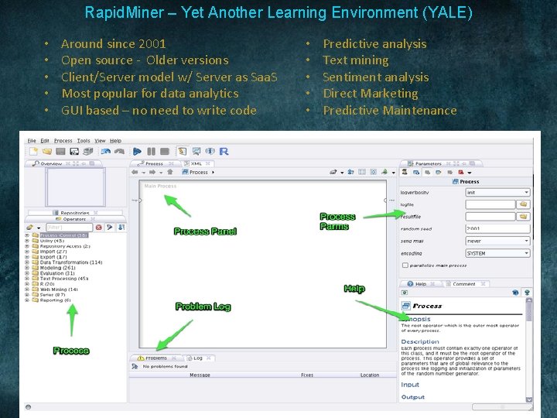
Task: Pause the process with the pause button
Action: click(x=152, y=152)
